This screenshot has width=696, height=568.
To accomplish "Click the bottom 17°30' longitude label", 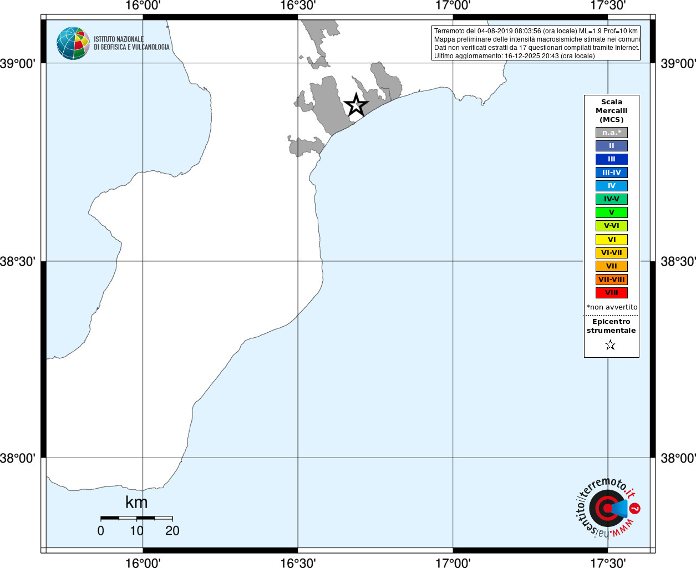I will coord(608,562).
